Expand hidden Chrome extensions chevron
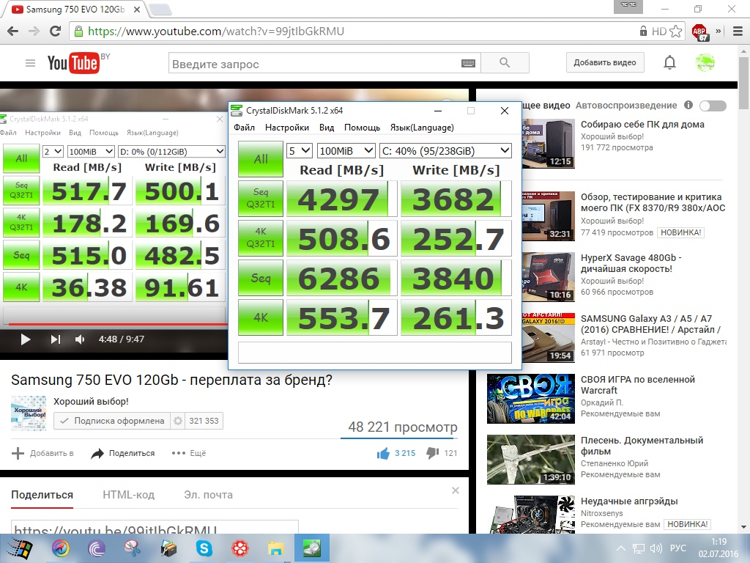The image size is (750, 563). pos(719,32)
